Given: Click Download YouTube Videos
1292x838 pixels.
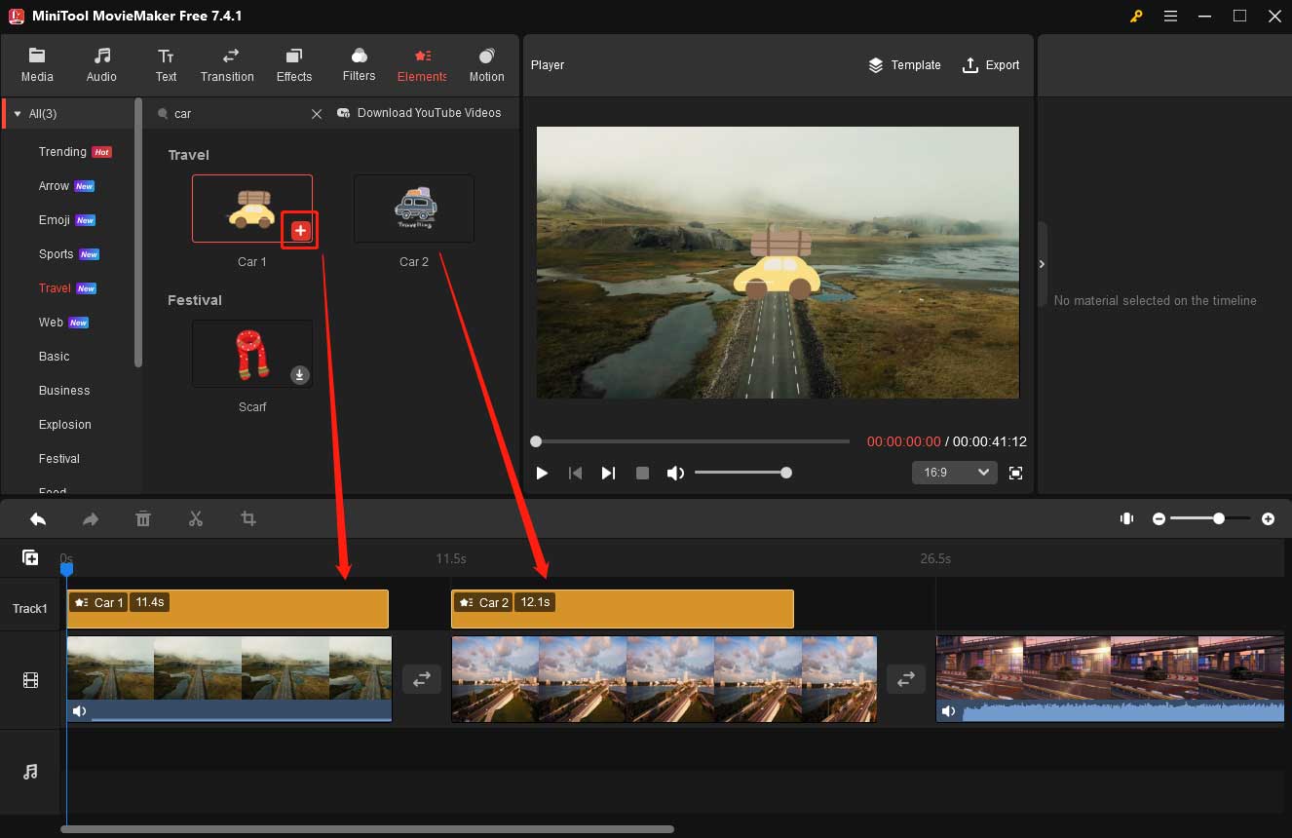Looking at the screenshot, I should (419, 113).
